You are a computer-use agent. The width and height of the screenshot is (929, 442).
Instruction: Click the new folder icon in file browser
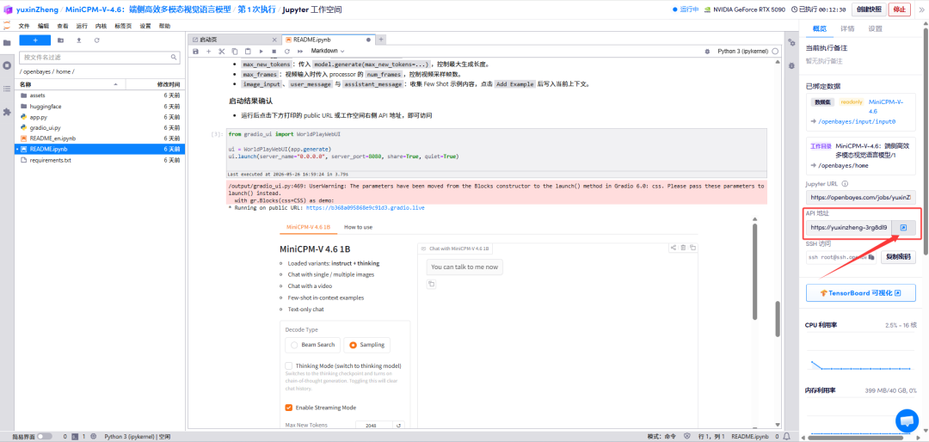[x=60, y=40]
